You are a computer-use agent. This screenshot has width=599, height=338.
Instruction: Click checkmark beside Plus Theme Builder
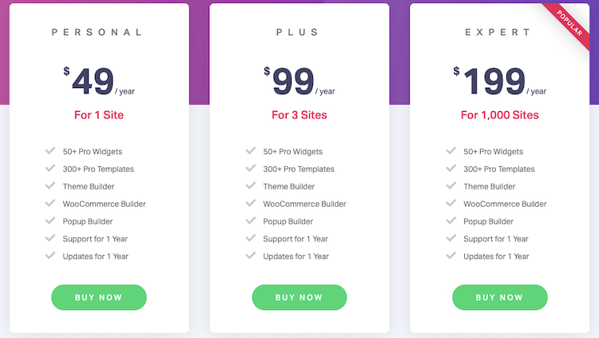point(251,186)
